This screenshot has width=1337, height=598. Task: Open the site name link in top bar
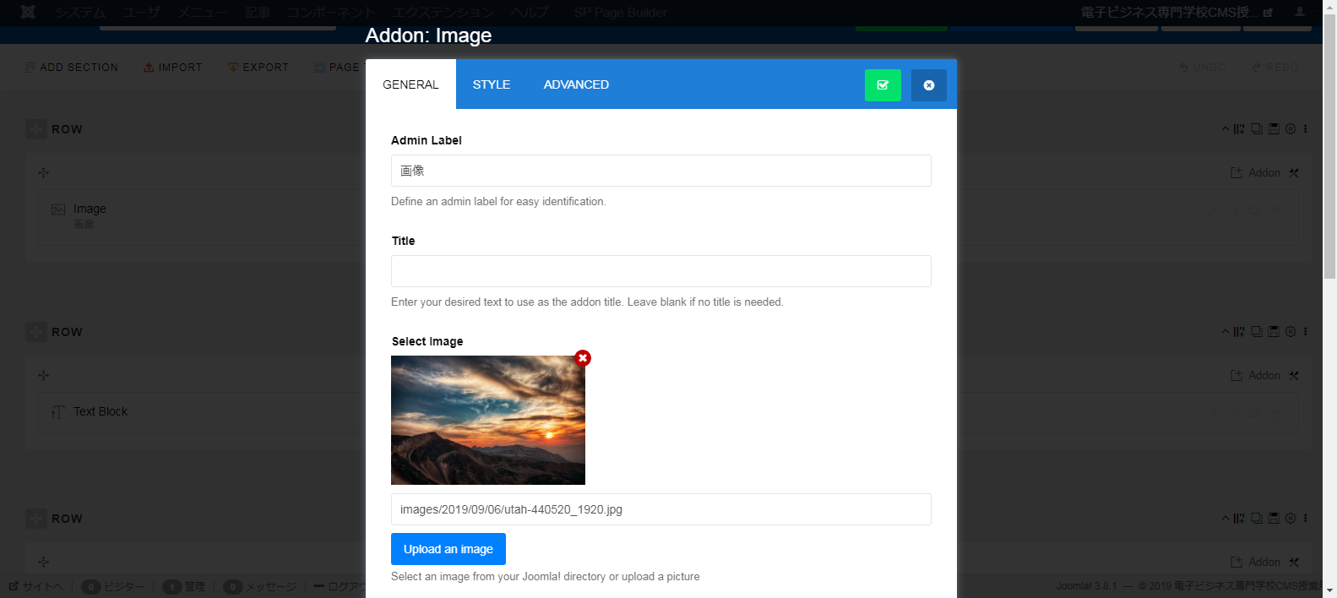(1177, 12)
